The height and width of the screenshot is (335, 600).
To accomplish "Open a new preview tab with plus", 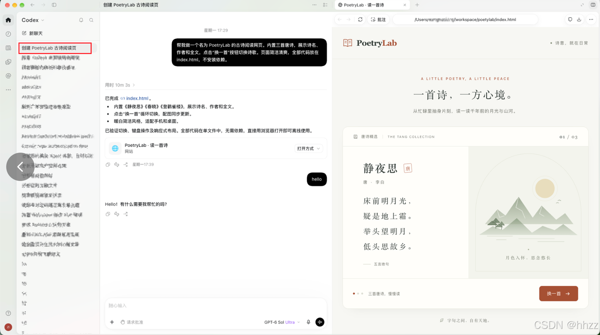I will [417, 5].
